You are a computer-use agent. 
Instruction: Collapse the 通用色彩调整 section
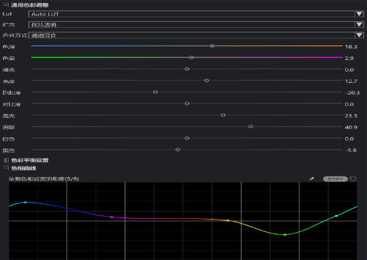pos(5,5)
